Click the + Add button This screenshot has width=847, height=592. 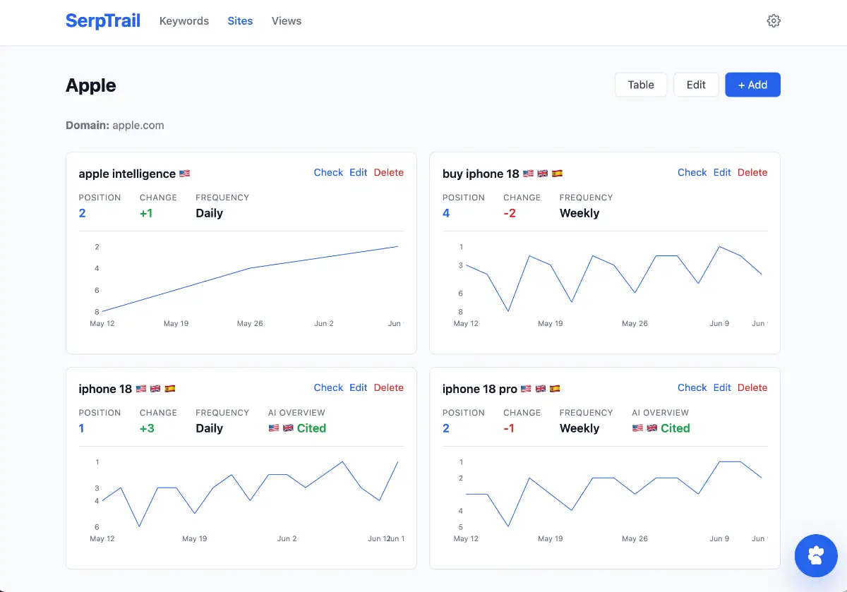(x=752, y=85)
